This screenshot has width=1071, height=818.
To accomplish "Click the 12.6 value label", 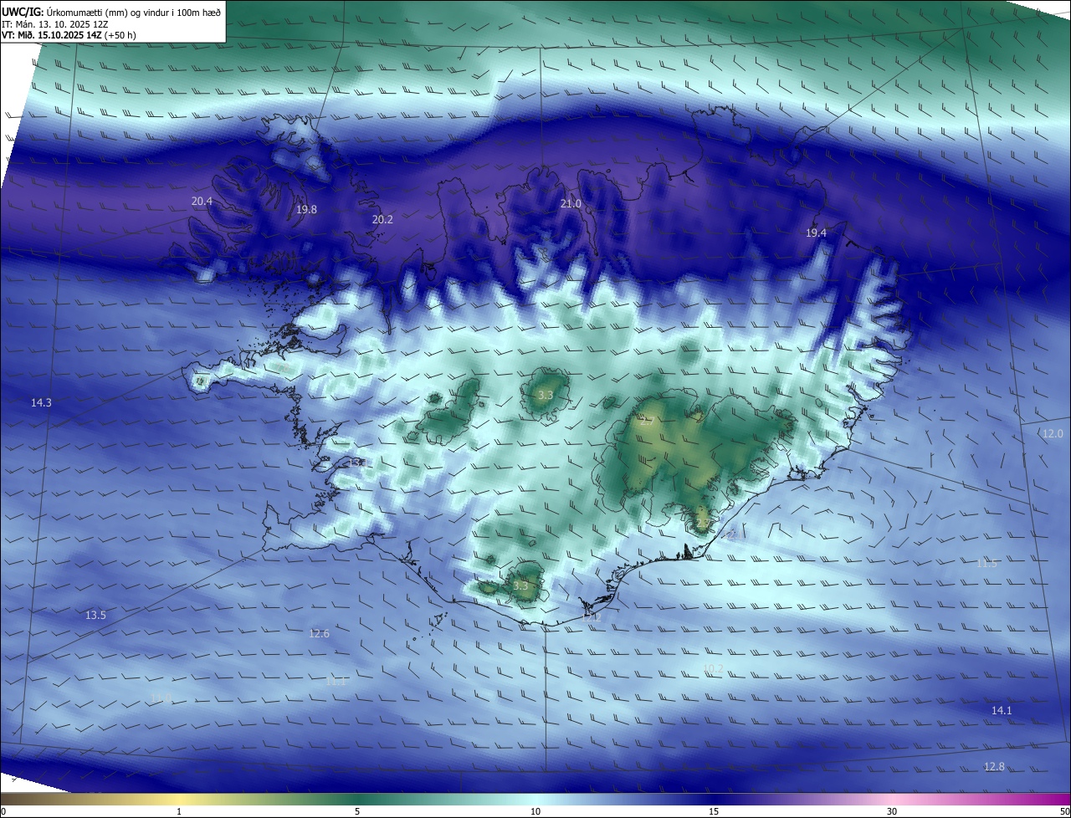I will click(x=319, y=634).
